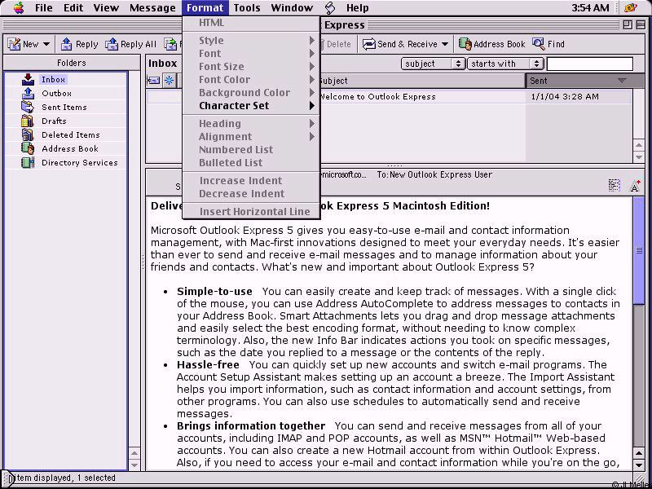Click preview pane scroll down arrow
652x489 pixels.
[639, 465]
